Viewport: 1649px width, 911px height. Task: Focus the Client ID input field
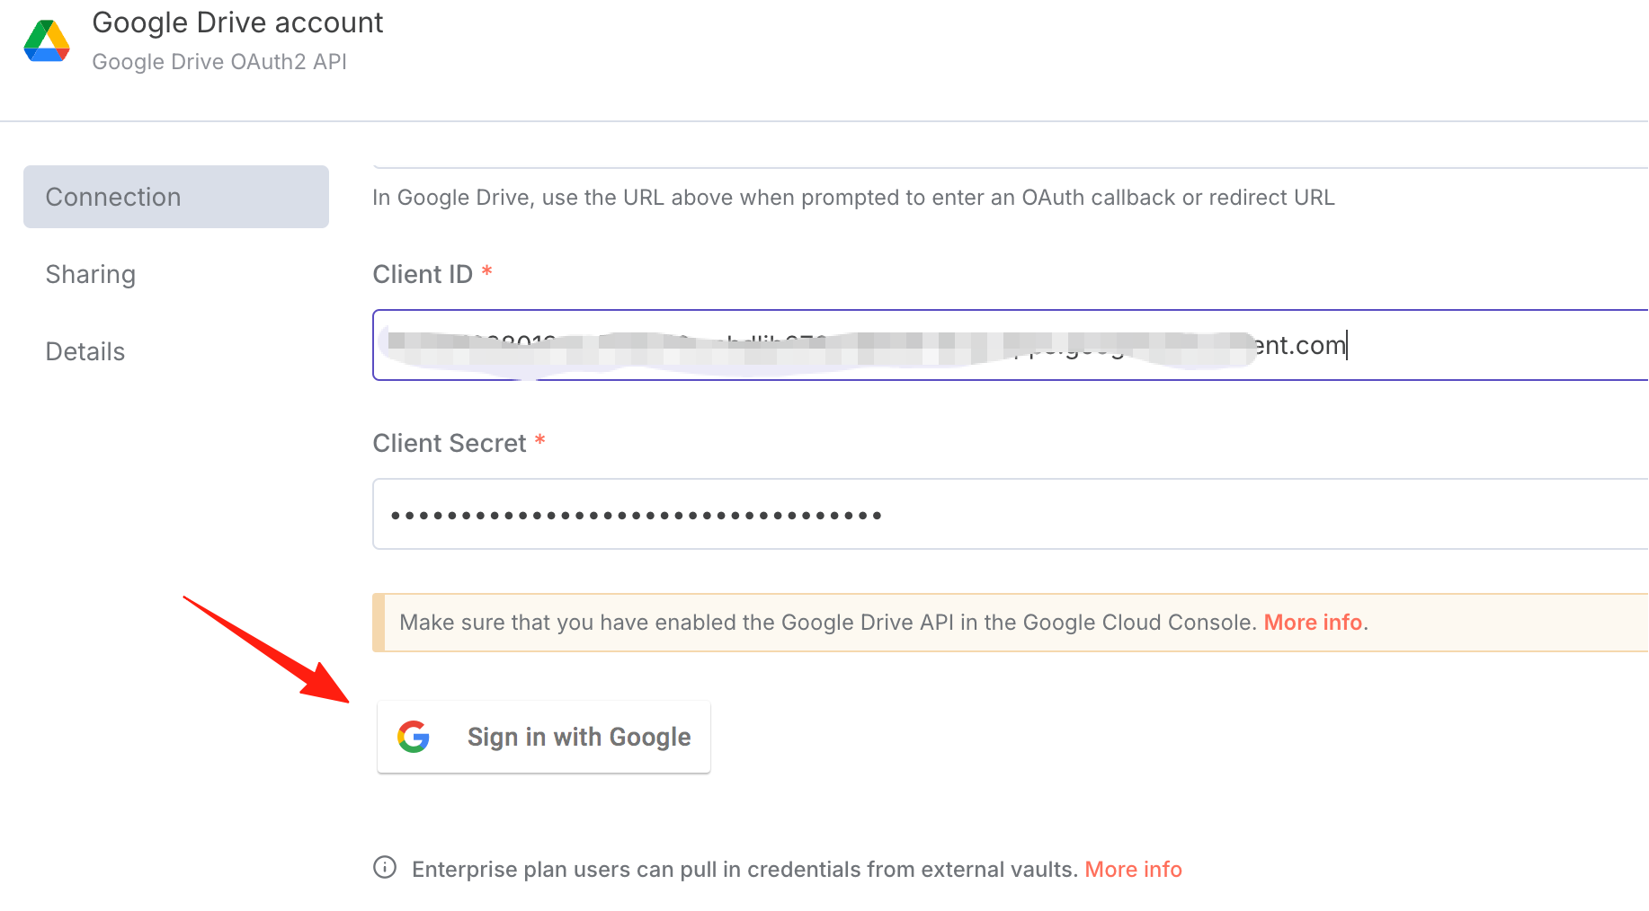tap(1011, 345)
